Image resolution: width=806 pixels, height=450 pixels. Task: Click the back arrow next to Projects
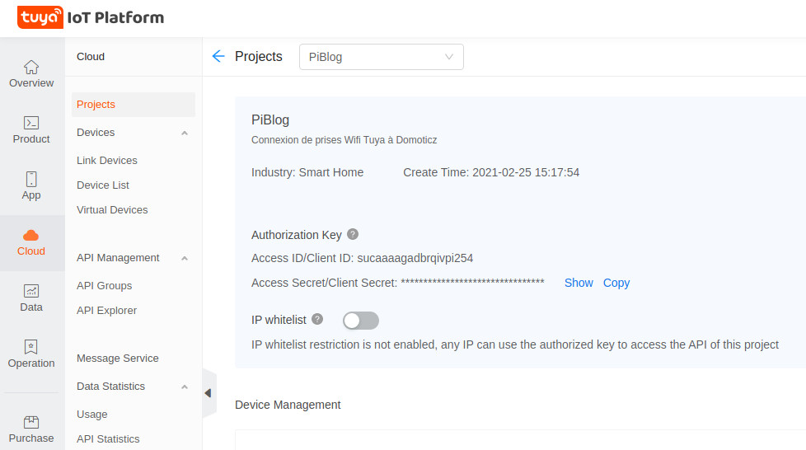218,56
